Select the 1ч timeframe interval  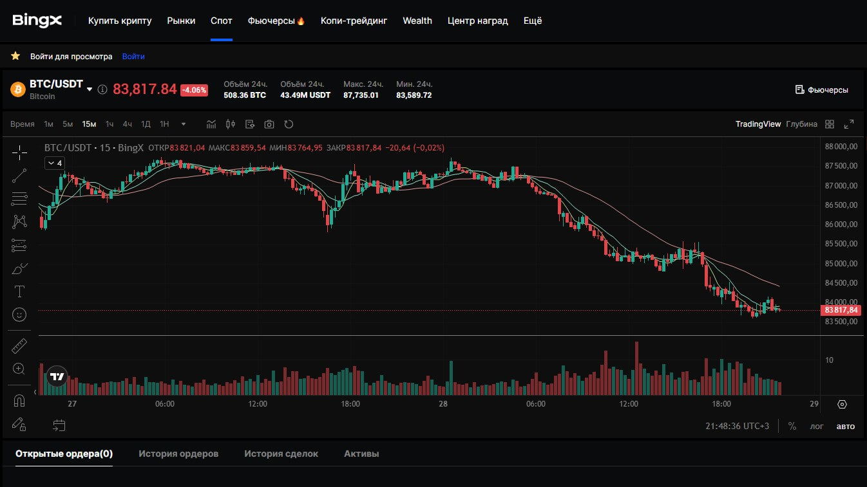(x=110, y=124)
